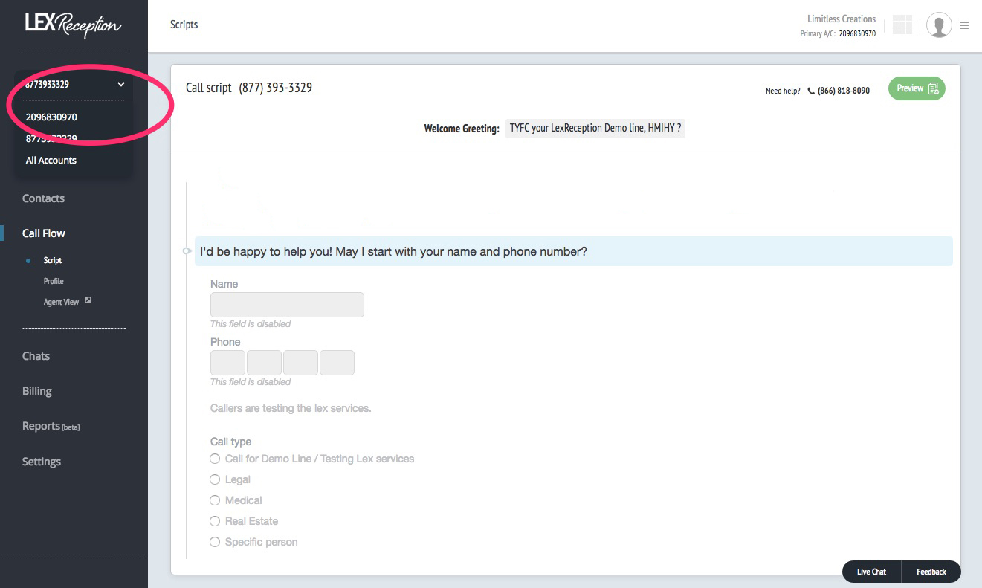Open Live Chat button
Image resolution: width=982 pixels, height=588 pixels.
871,572
